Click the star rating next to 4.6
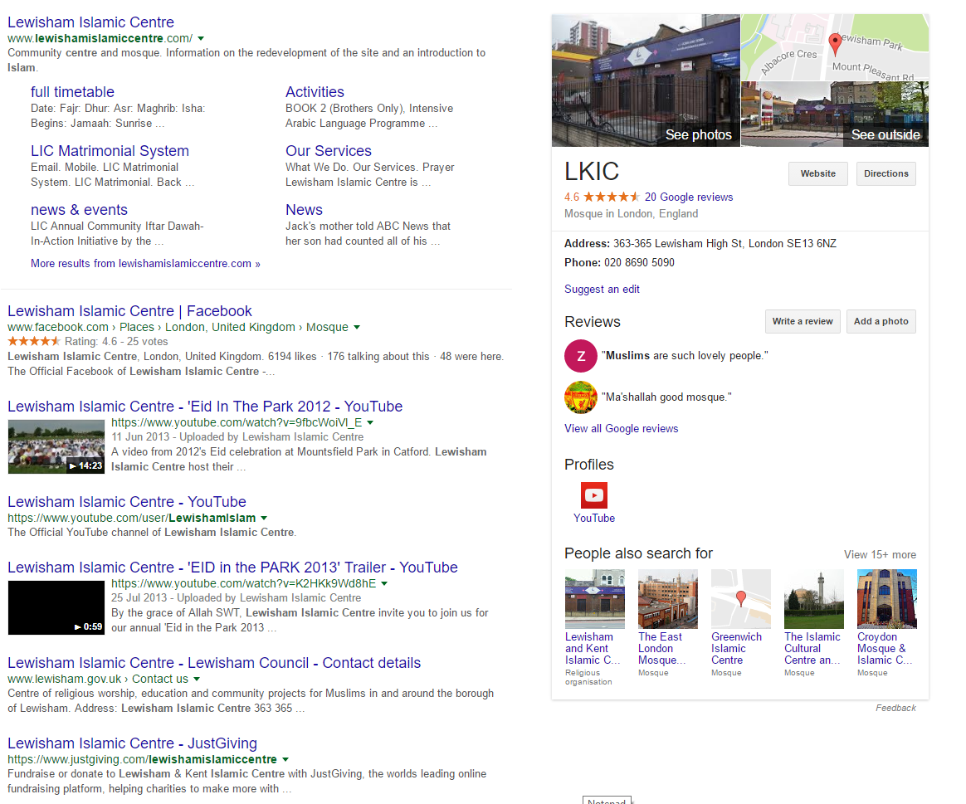Image resolution: width=966 pixels, height=804 pixels. click(x=611, y=197)
